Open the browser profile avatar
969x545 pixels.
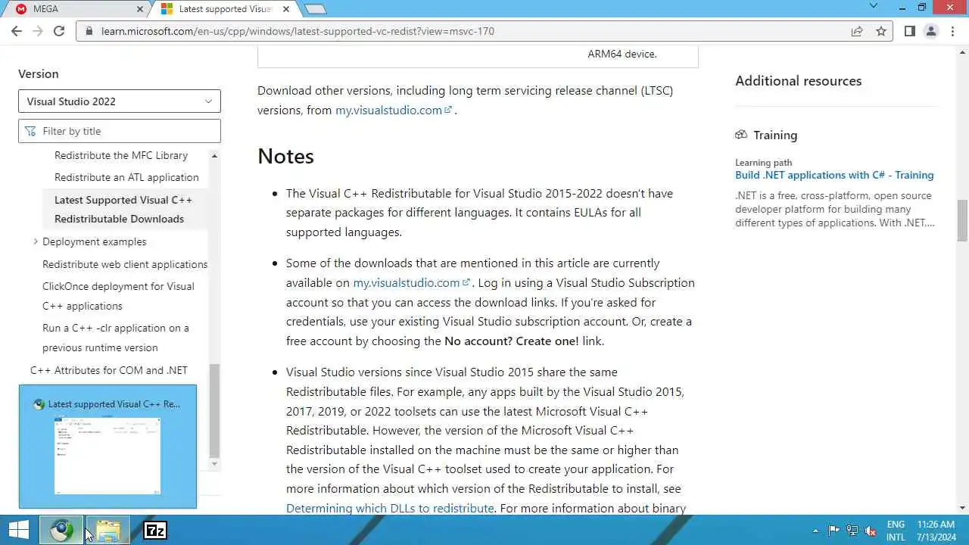tap(931, 31)
